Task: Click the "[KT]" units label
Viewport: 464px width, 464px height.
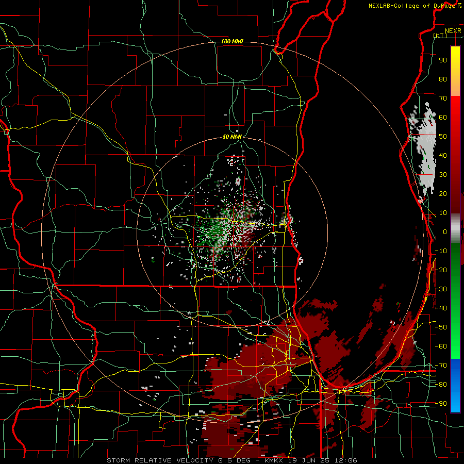Action: (440, 36)
